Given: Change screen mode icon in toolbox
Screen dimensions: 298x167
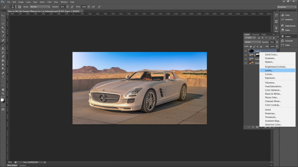Looking at the screenshot, I should click(x=3, y=110).
